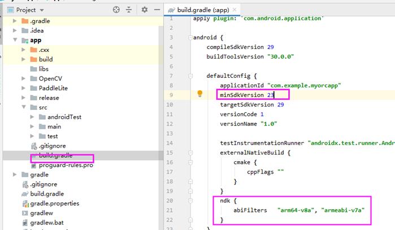Expand the .idea folder
Viewport: 395px width, 230px height.
coord(15,30)
